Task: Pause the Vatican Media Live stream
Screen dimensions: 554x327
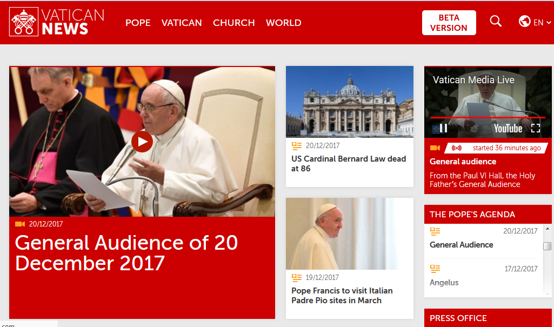Action: point(443,128)
